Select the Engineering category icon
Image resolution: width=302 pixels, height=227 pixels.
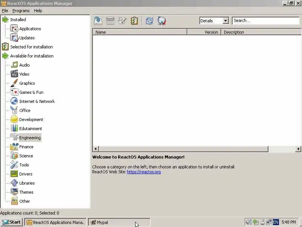tap(14, 137)
